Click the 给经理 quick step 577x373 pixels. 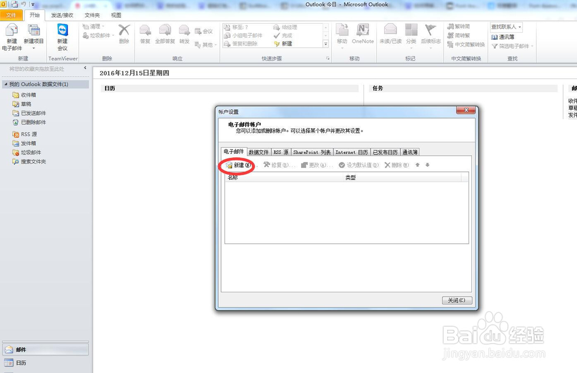tap(285, 27)
